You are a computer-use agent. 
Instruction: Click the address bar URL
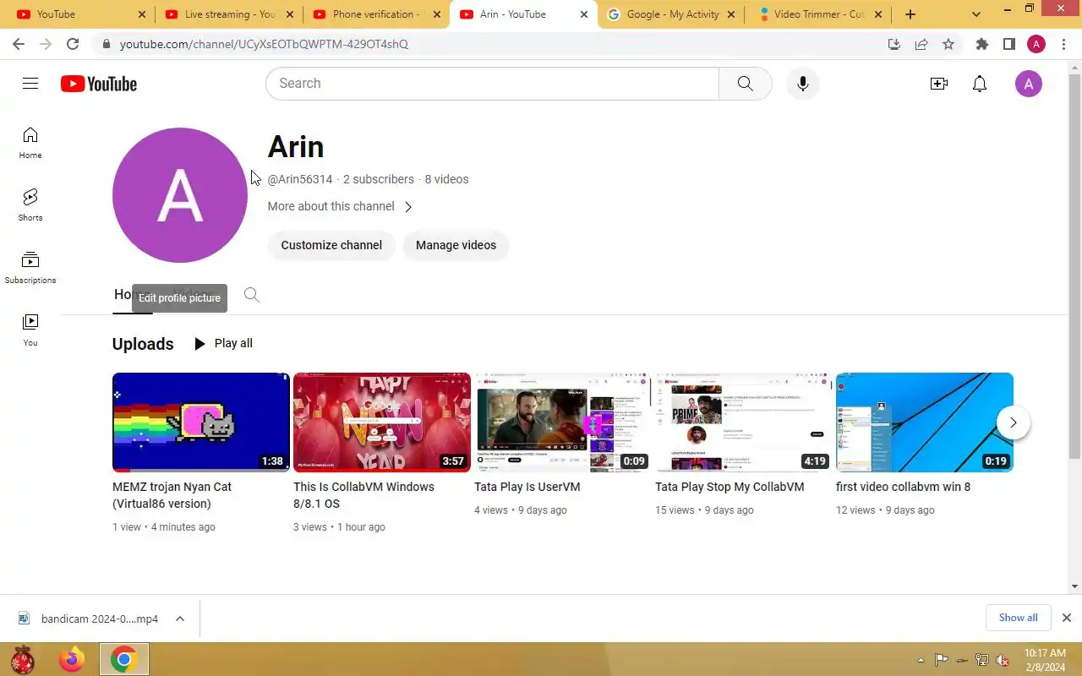click(x=264, y=44)
